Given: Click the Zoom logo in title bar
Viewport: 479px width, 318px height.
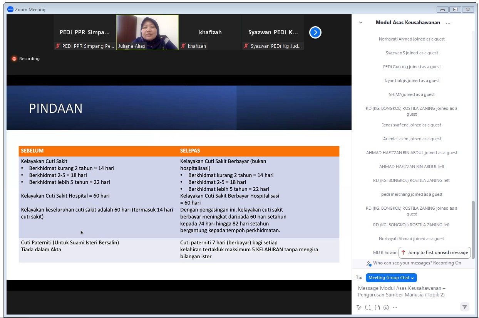Looking at the screenshot, I should click(x=10, y=9).
